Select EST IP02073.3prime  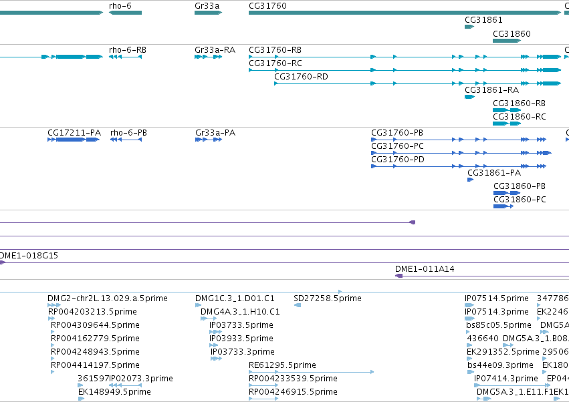(x=125, y=385)
